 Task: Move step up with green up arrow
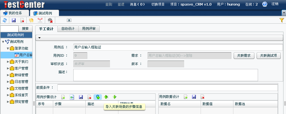(106, 97)
